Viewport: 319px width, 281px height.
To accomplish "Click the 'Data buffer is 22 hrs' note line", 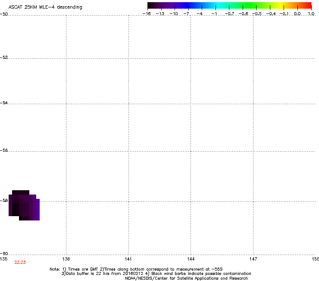I will click(x=156, y=274).
